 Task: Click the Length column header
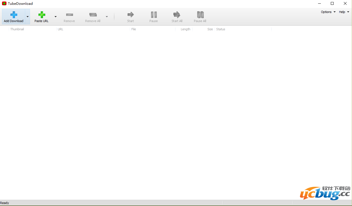click(185, 29)
